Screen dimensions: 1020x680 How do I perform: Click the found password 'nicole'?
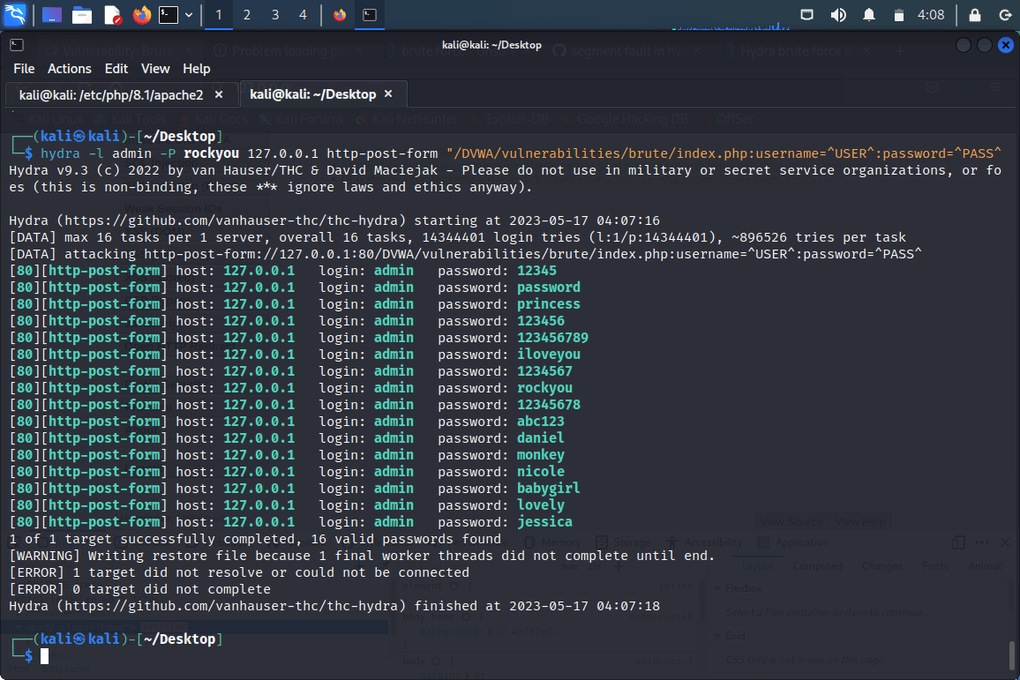(541, 471)
